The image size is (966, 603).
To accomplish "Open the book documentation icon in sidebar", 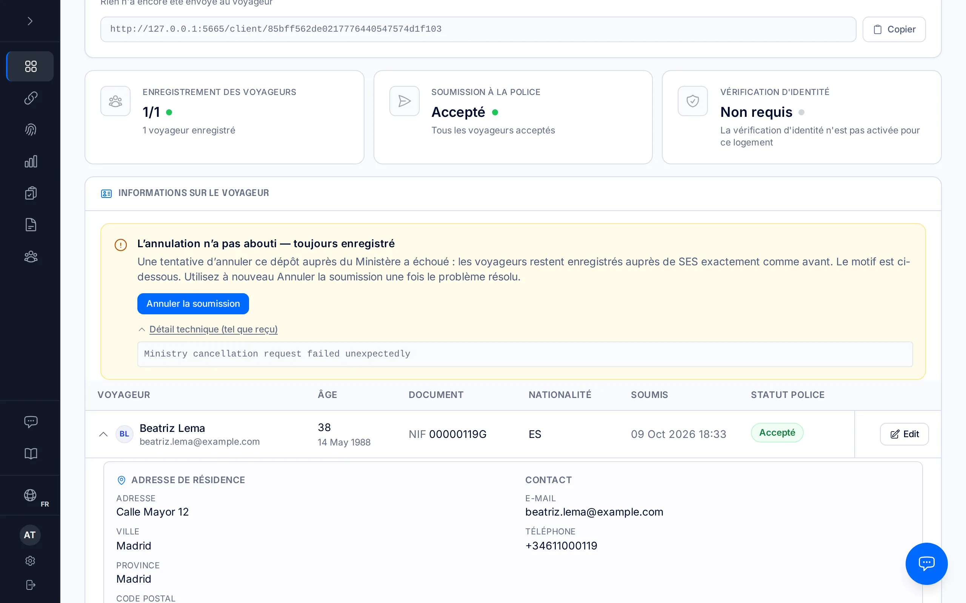I will (30, 453).
